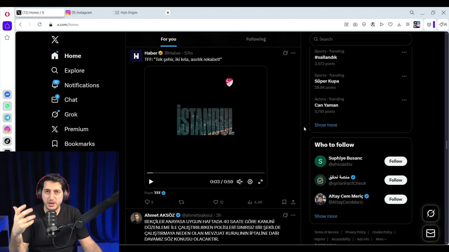The image size is (449, 252).
Task: Open Terms of Service link
Action: 327,232
